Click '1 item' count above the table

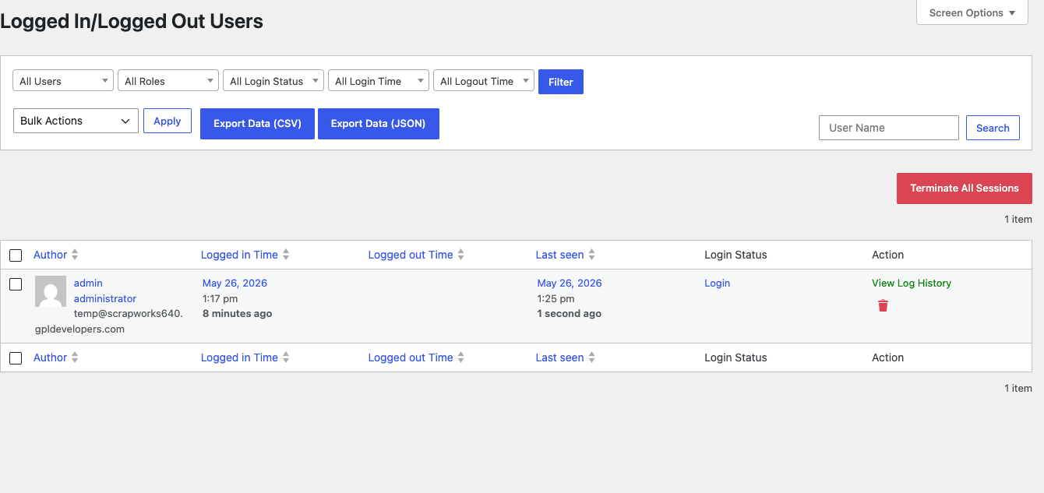(x=1018, y=220)
